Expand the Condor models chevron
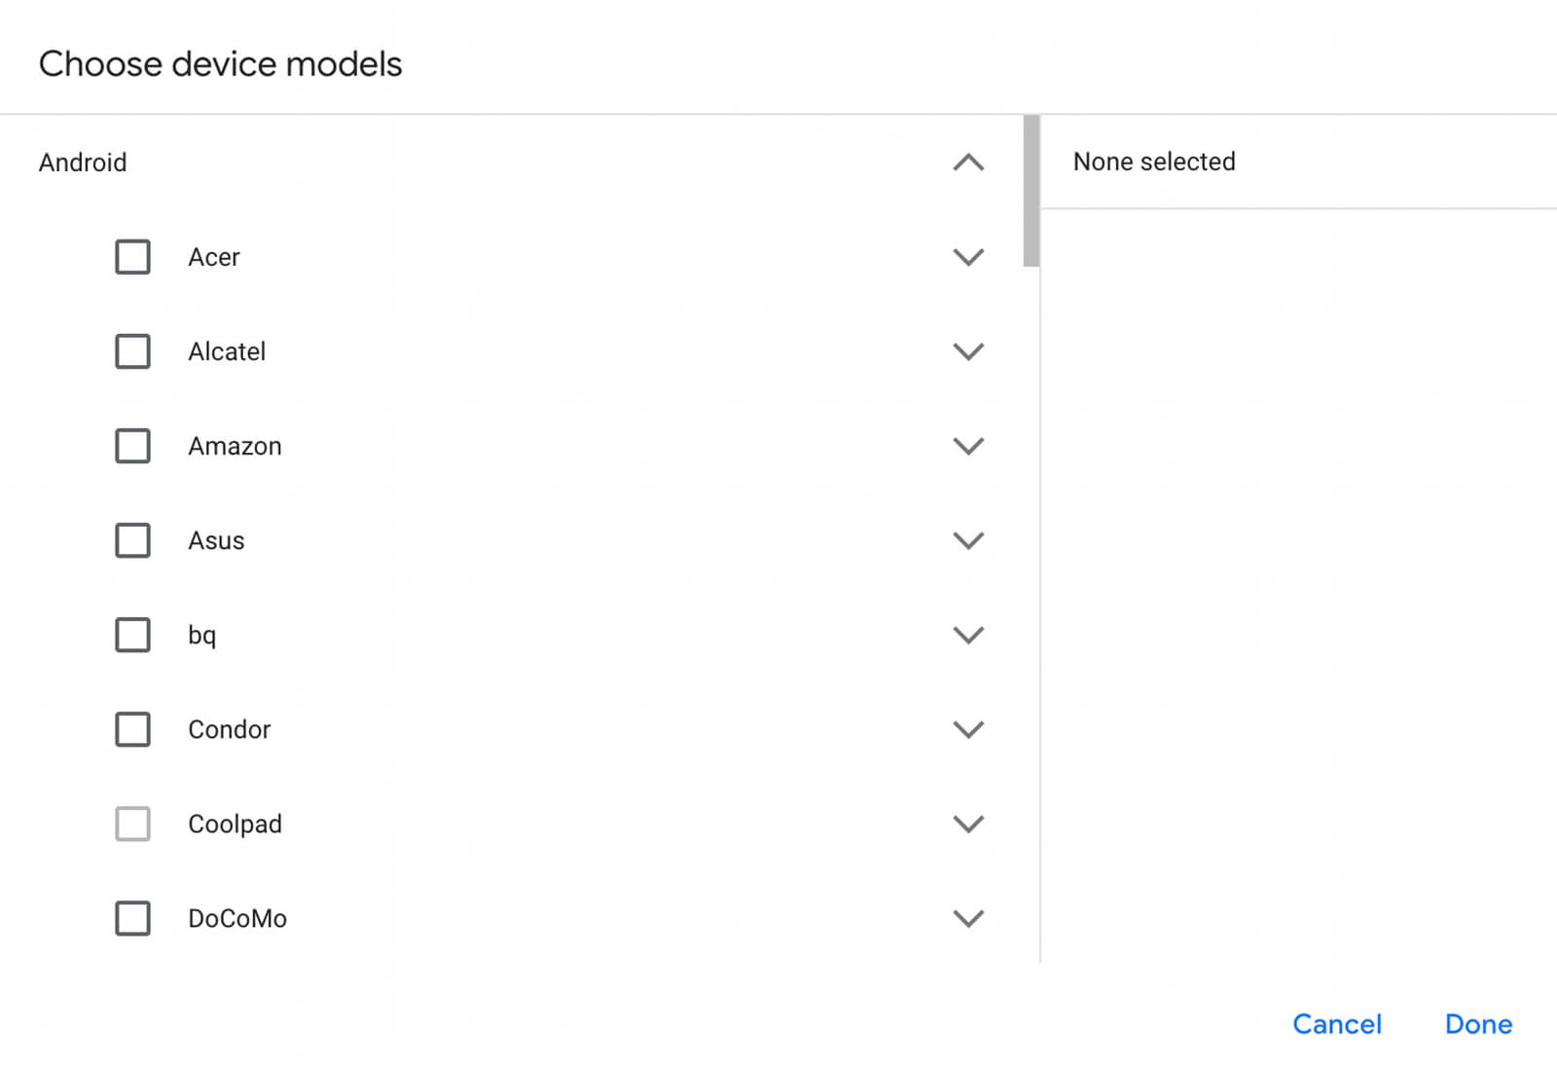 pos(968,729)
